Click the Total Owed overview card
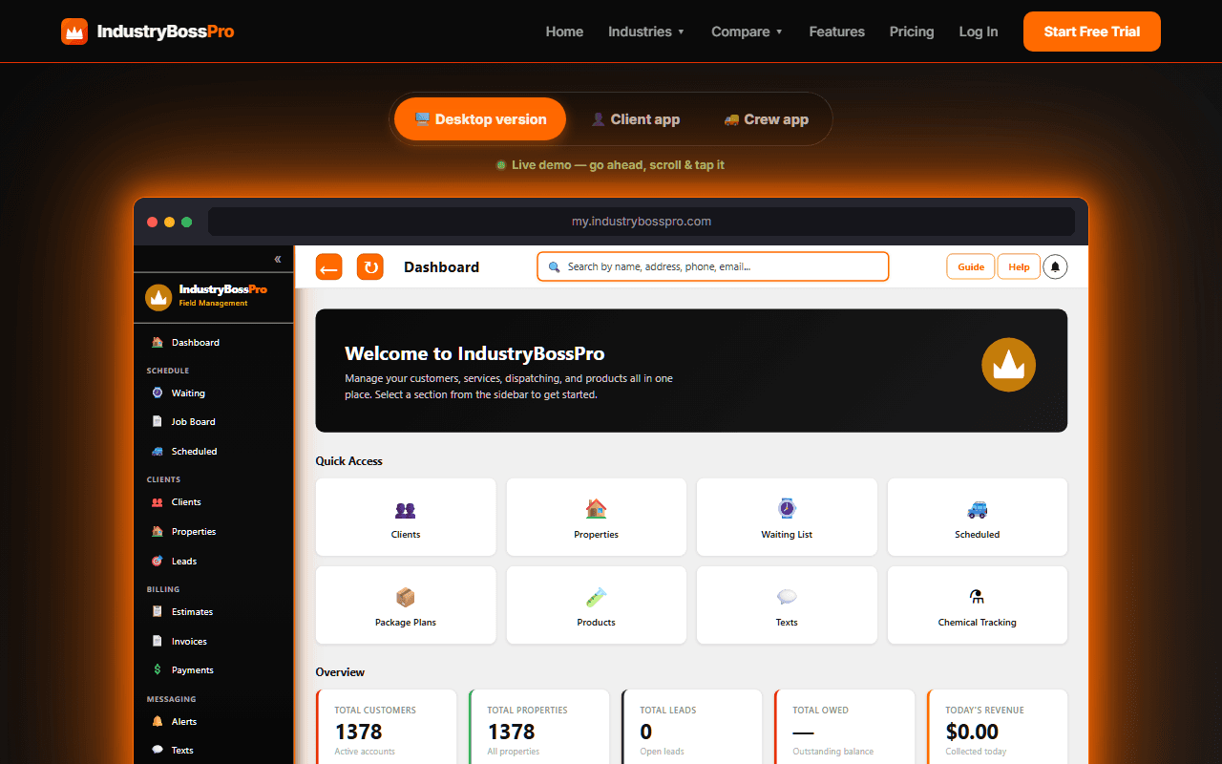 click(845, 728)
